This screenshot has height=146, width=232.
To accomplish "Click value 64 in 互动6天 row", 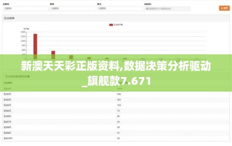I will pos(118,116).
